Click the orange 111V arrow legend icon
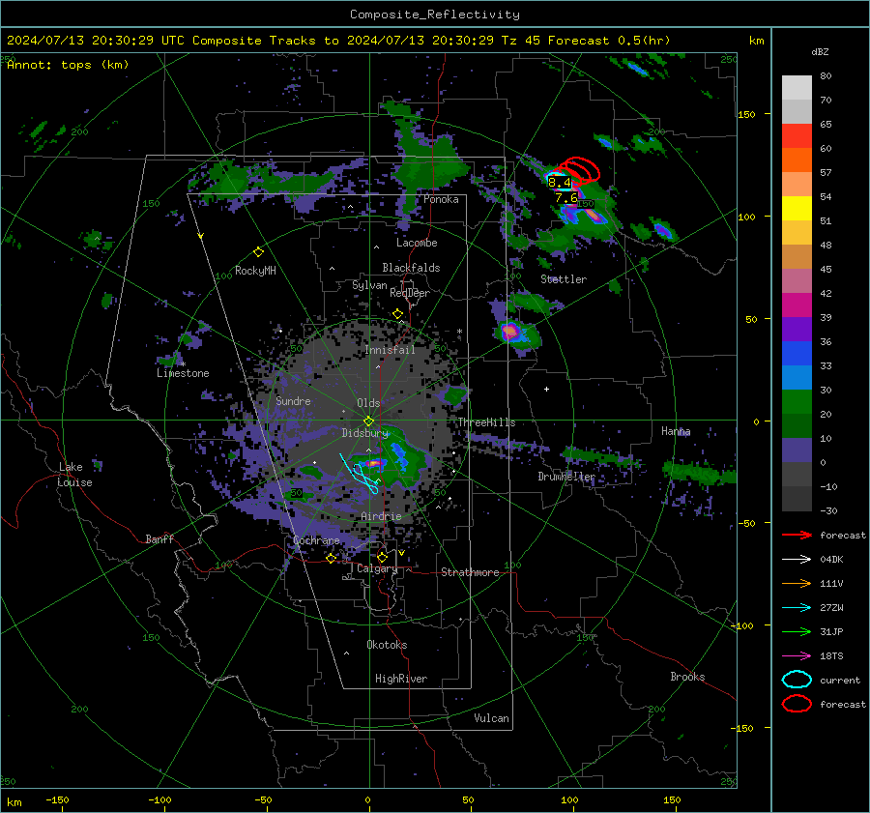This screenshot has height=813, width=870. [797, 583]
